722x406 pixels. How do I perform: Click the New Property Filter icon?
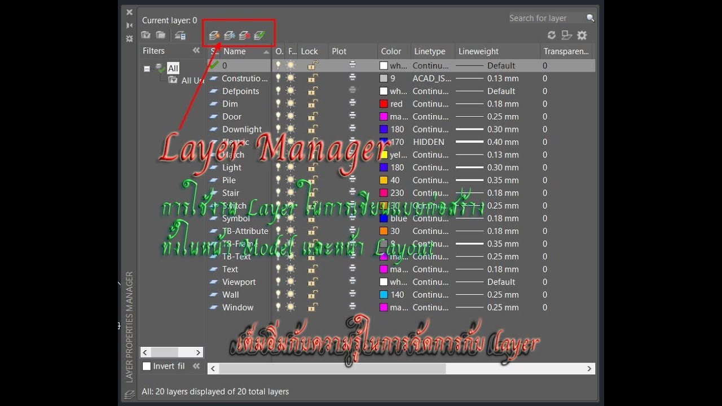tap(146, 35)
